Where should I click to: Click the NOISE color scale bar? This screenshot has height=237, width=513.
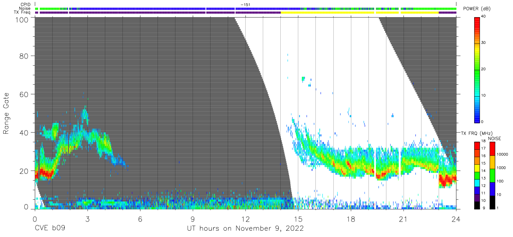coord(492,175)
